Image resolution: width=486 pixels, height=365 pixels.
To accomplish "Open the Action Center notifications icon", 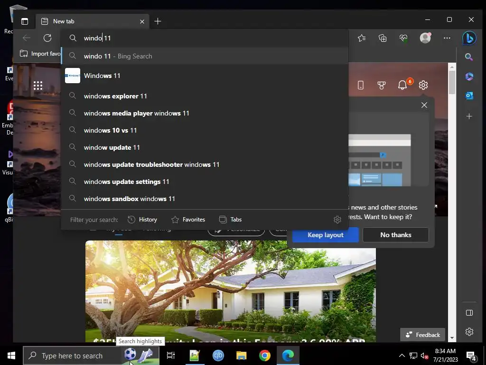I will 471,356.
